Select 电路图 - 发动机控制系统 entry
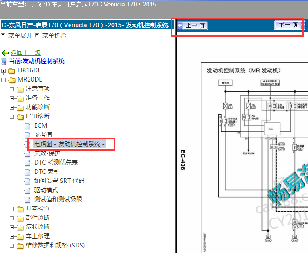Screen dimensions: 308x253 69,144
